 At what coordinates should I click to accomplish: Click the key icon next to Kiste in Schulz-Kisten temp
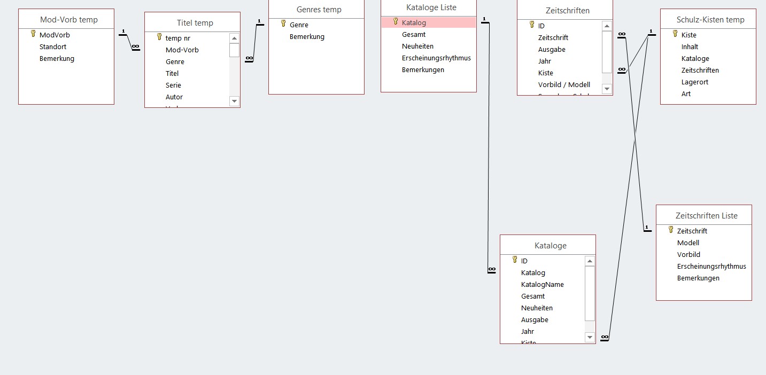[675, 34]
